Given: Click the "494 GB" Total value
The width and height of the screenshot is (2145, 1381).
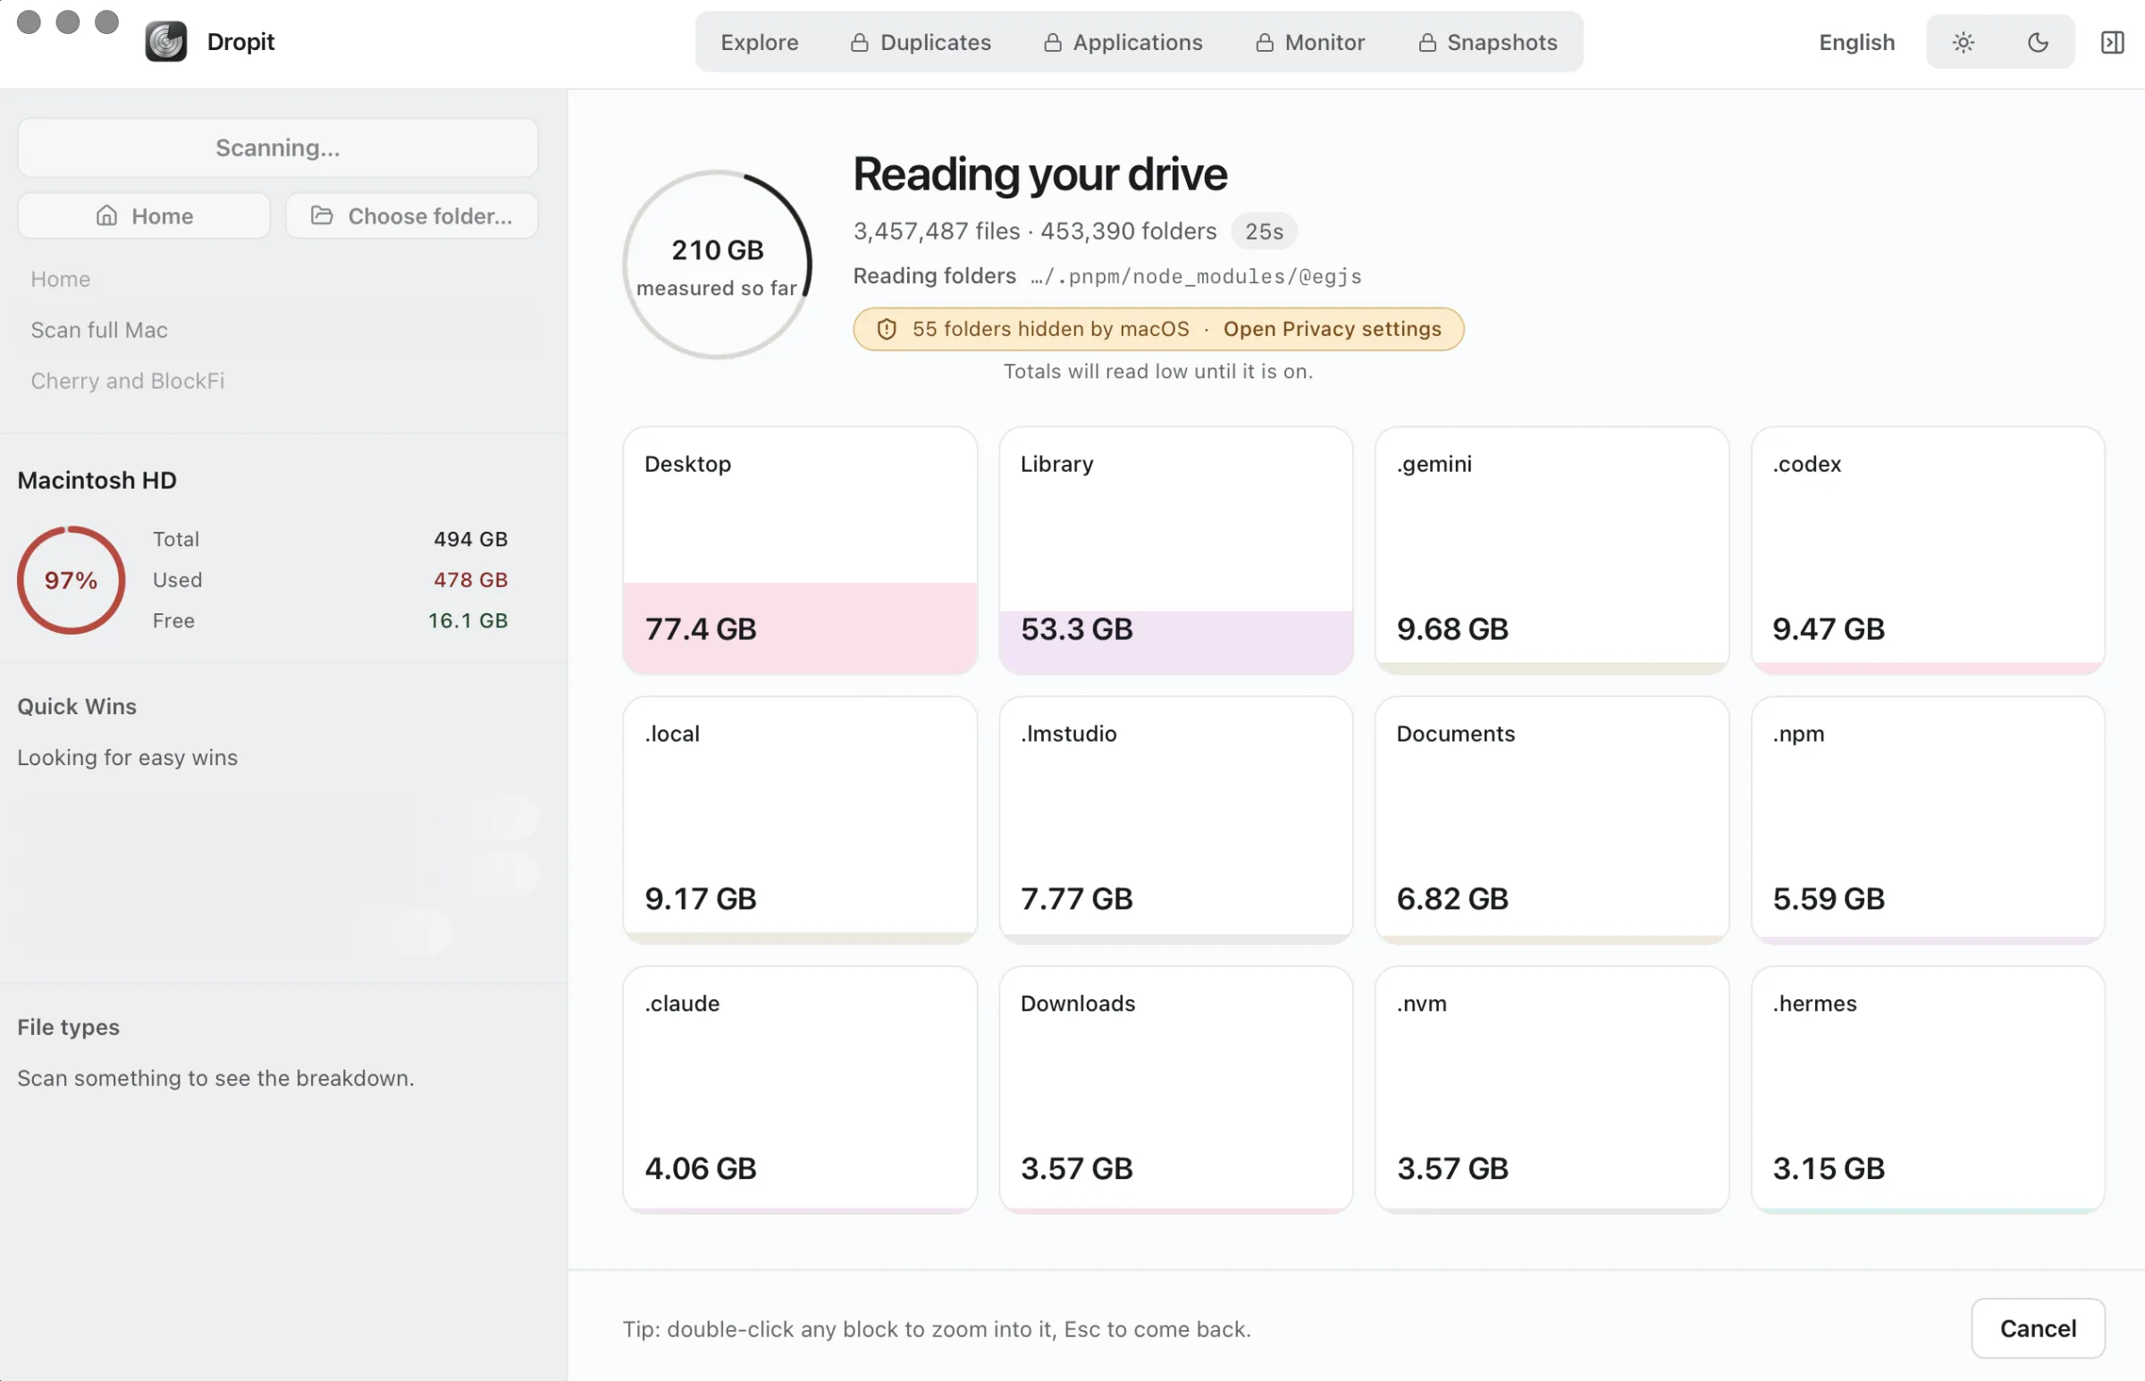Looking at the screenshot, I should click(471, 539).
